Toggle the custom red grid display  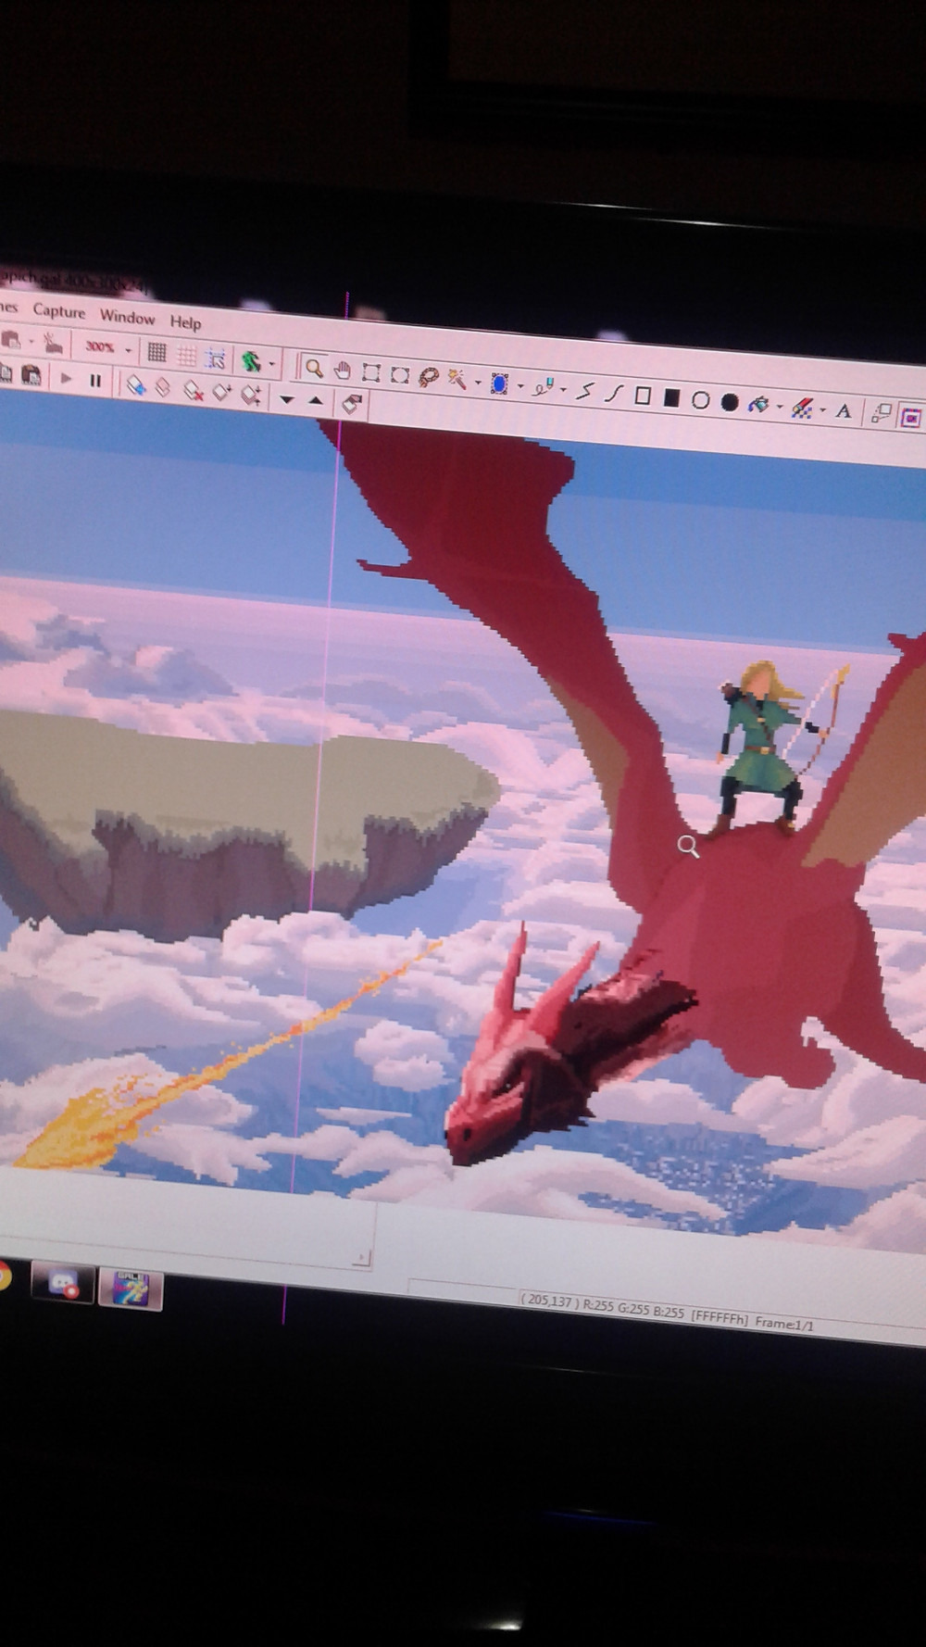click(x=187, y=355)
